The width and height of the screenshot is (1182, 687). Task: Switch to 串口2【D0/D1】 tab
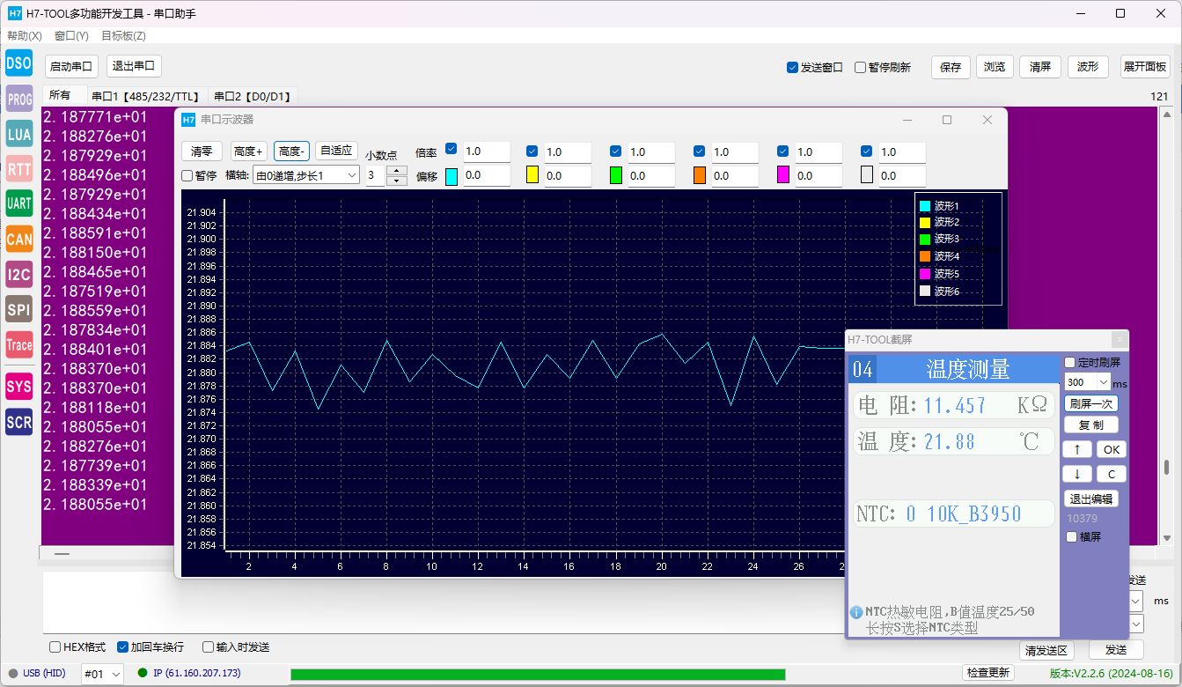pos(253,96)
